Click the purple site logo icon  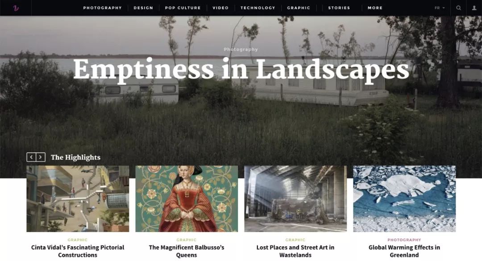16,8
